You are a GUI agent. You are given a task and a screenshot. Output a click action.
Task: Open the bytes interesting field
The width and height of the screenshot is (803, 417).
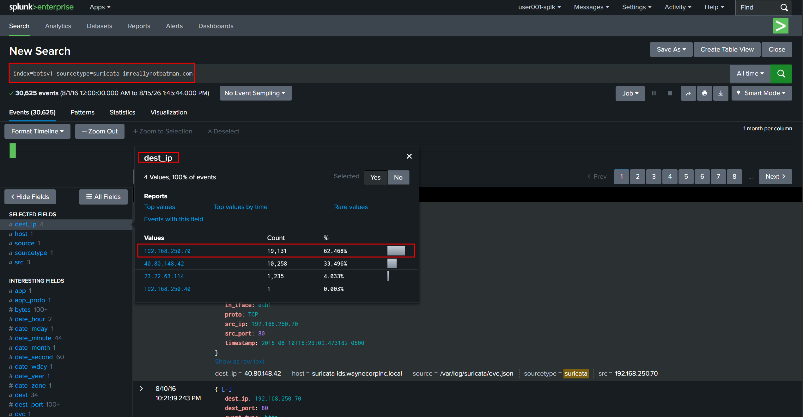pyautogui.click(x=23, y=310)
